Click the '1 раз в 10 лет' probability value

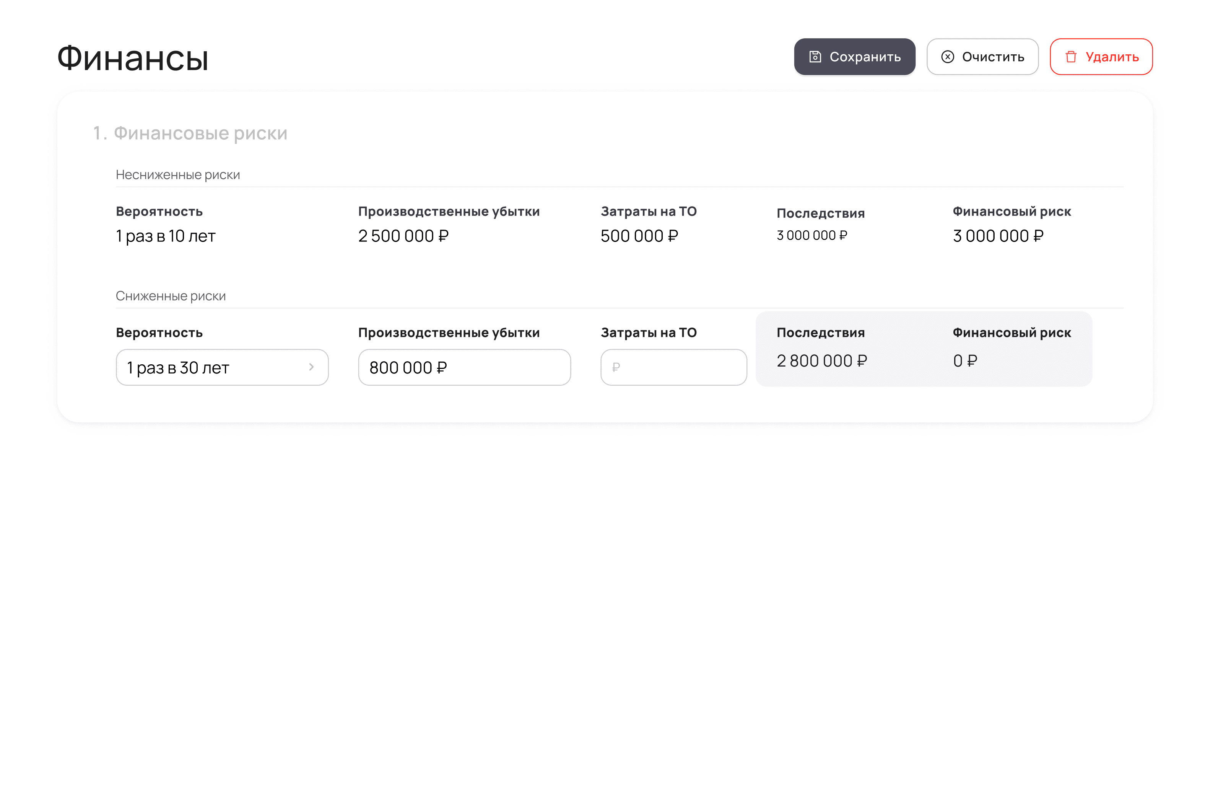[x=166, y=236]
